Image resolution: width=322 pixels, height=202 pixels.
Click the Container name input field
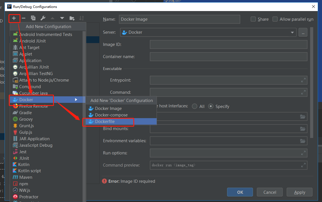pyautogui.click(x=229, y=57)
